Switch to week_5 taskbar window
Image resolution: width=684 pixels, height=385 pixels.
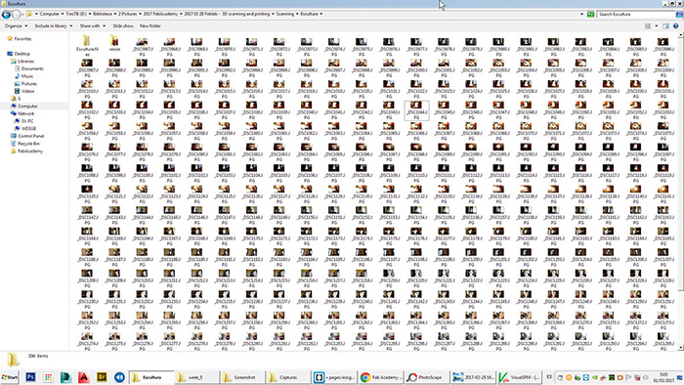click(196, 377)
